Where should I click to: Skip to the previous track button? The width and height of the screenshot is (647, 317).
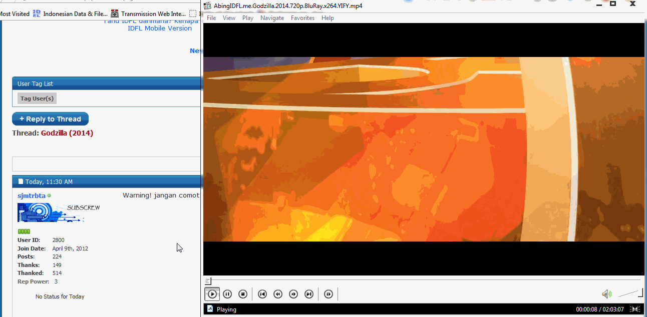pos(262,294)
